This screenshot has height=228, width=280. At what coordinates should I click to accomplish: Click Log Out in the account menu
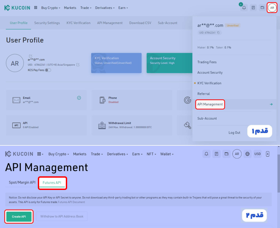click(x=234, y=133)
